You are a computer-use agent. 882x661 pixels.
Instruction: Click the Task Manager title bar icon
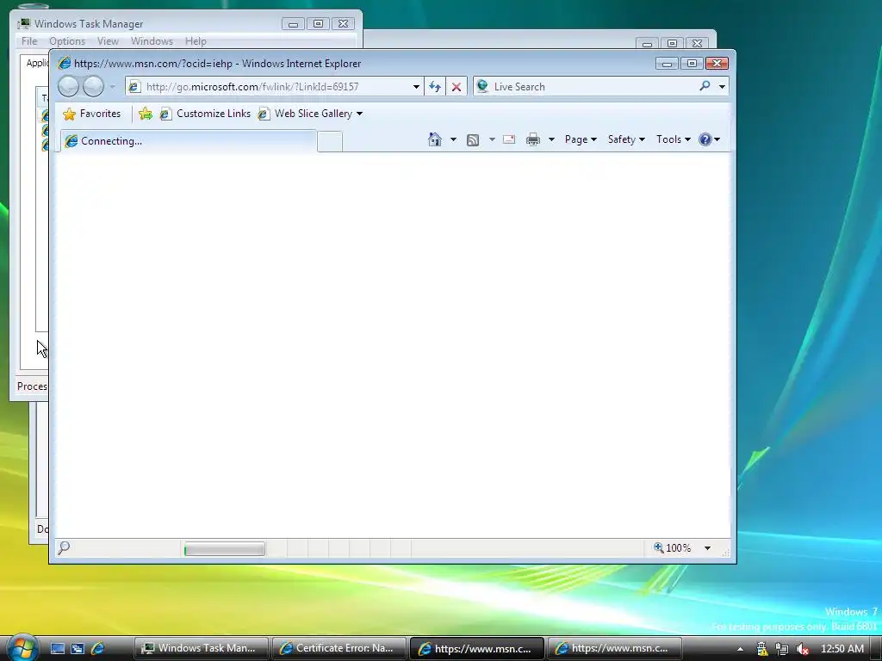coord(24,23)
